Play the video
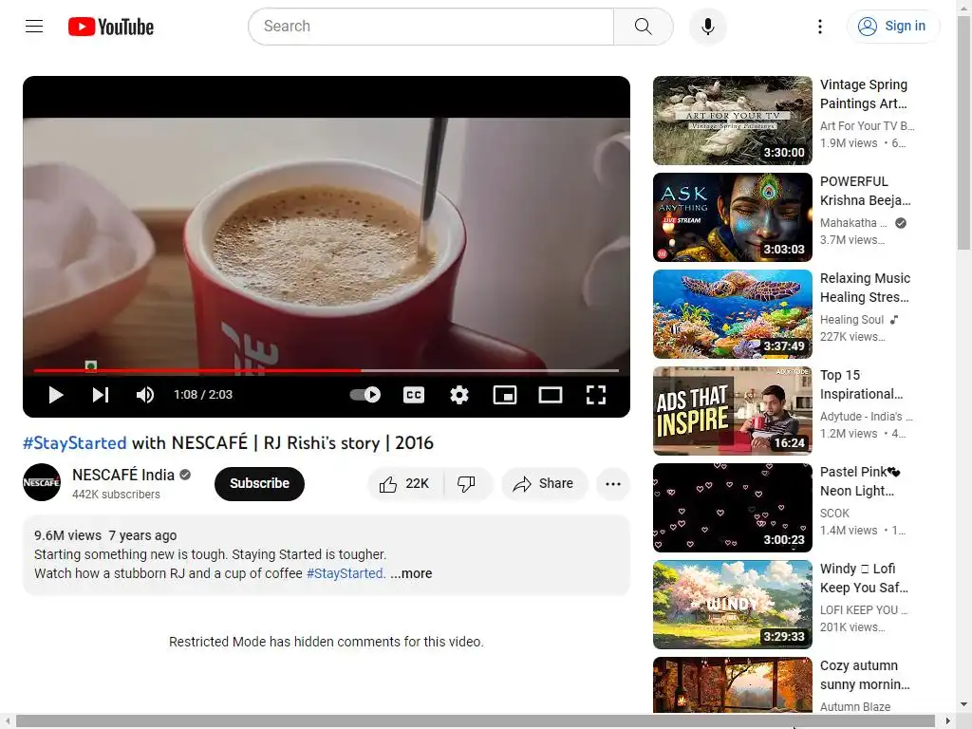972x729 pixels. (x=56, y=395)
